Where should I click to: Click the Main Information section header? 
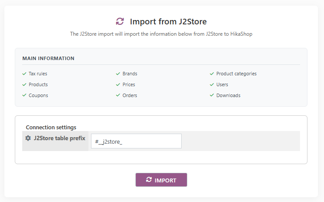pos(48,58)
